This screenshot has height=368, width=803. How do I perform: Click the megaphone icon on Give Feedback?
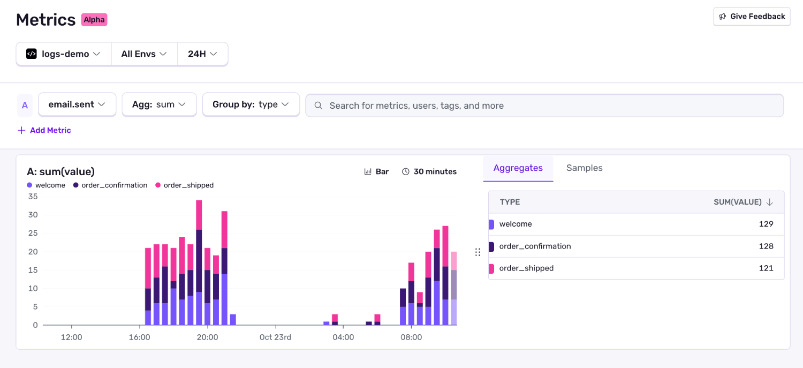click(722, 16)
